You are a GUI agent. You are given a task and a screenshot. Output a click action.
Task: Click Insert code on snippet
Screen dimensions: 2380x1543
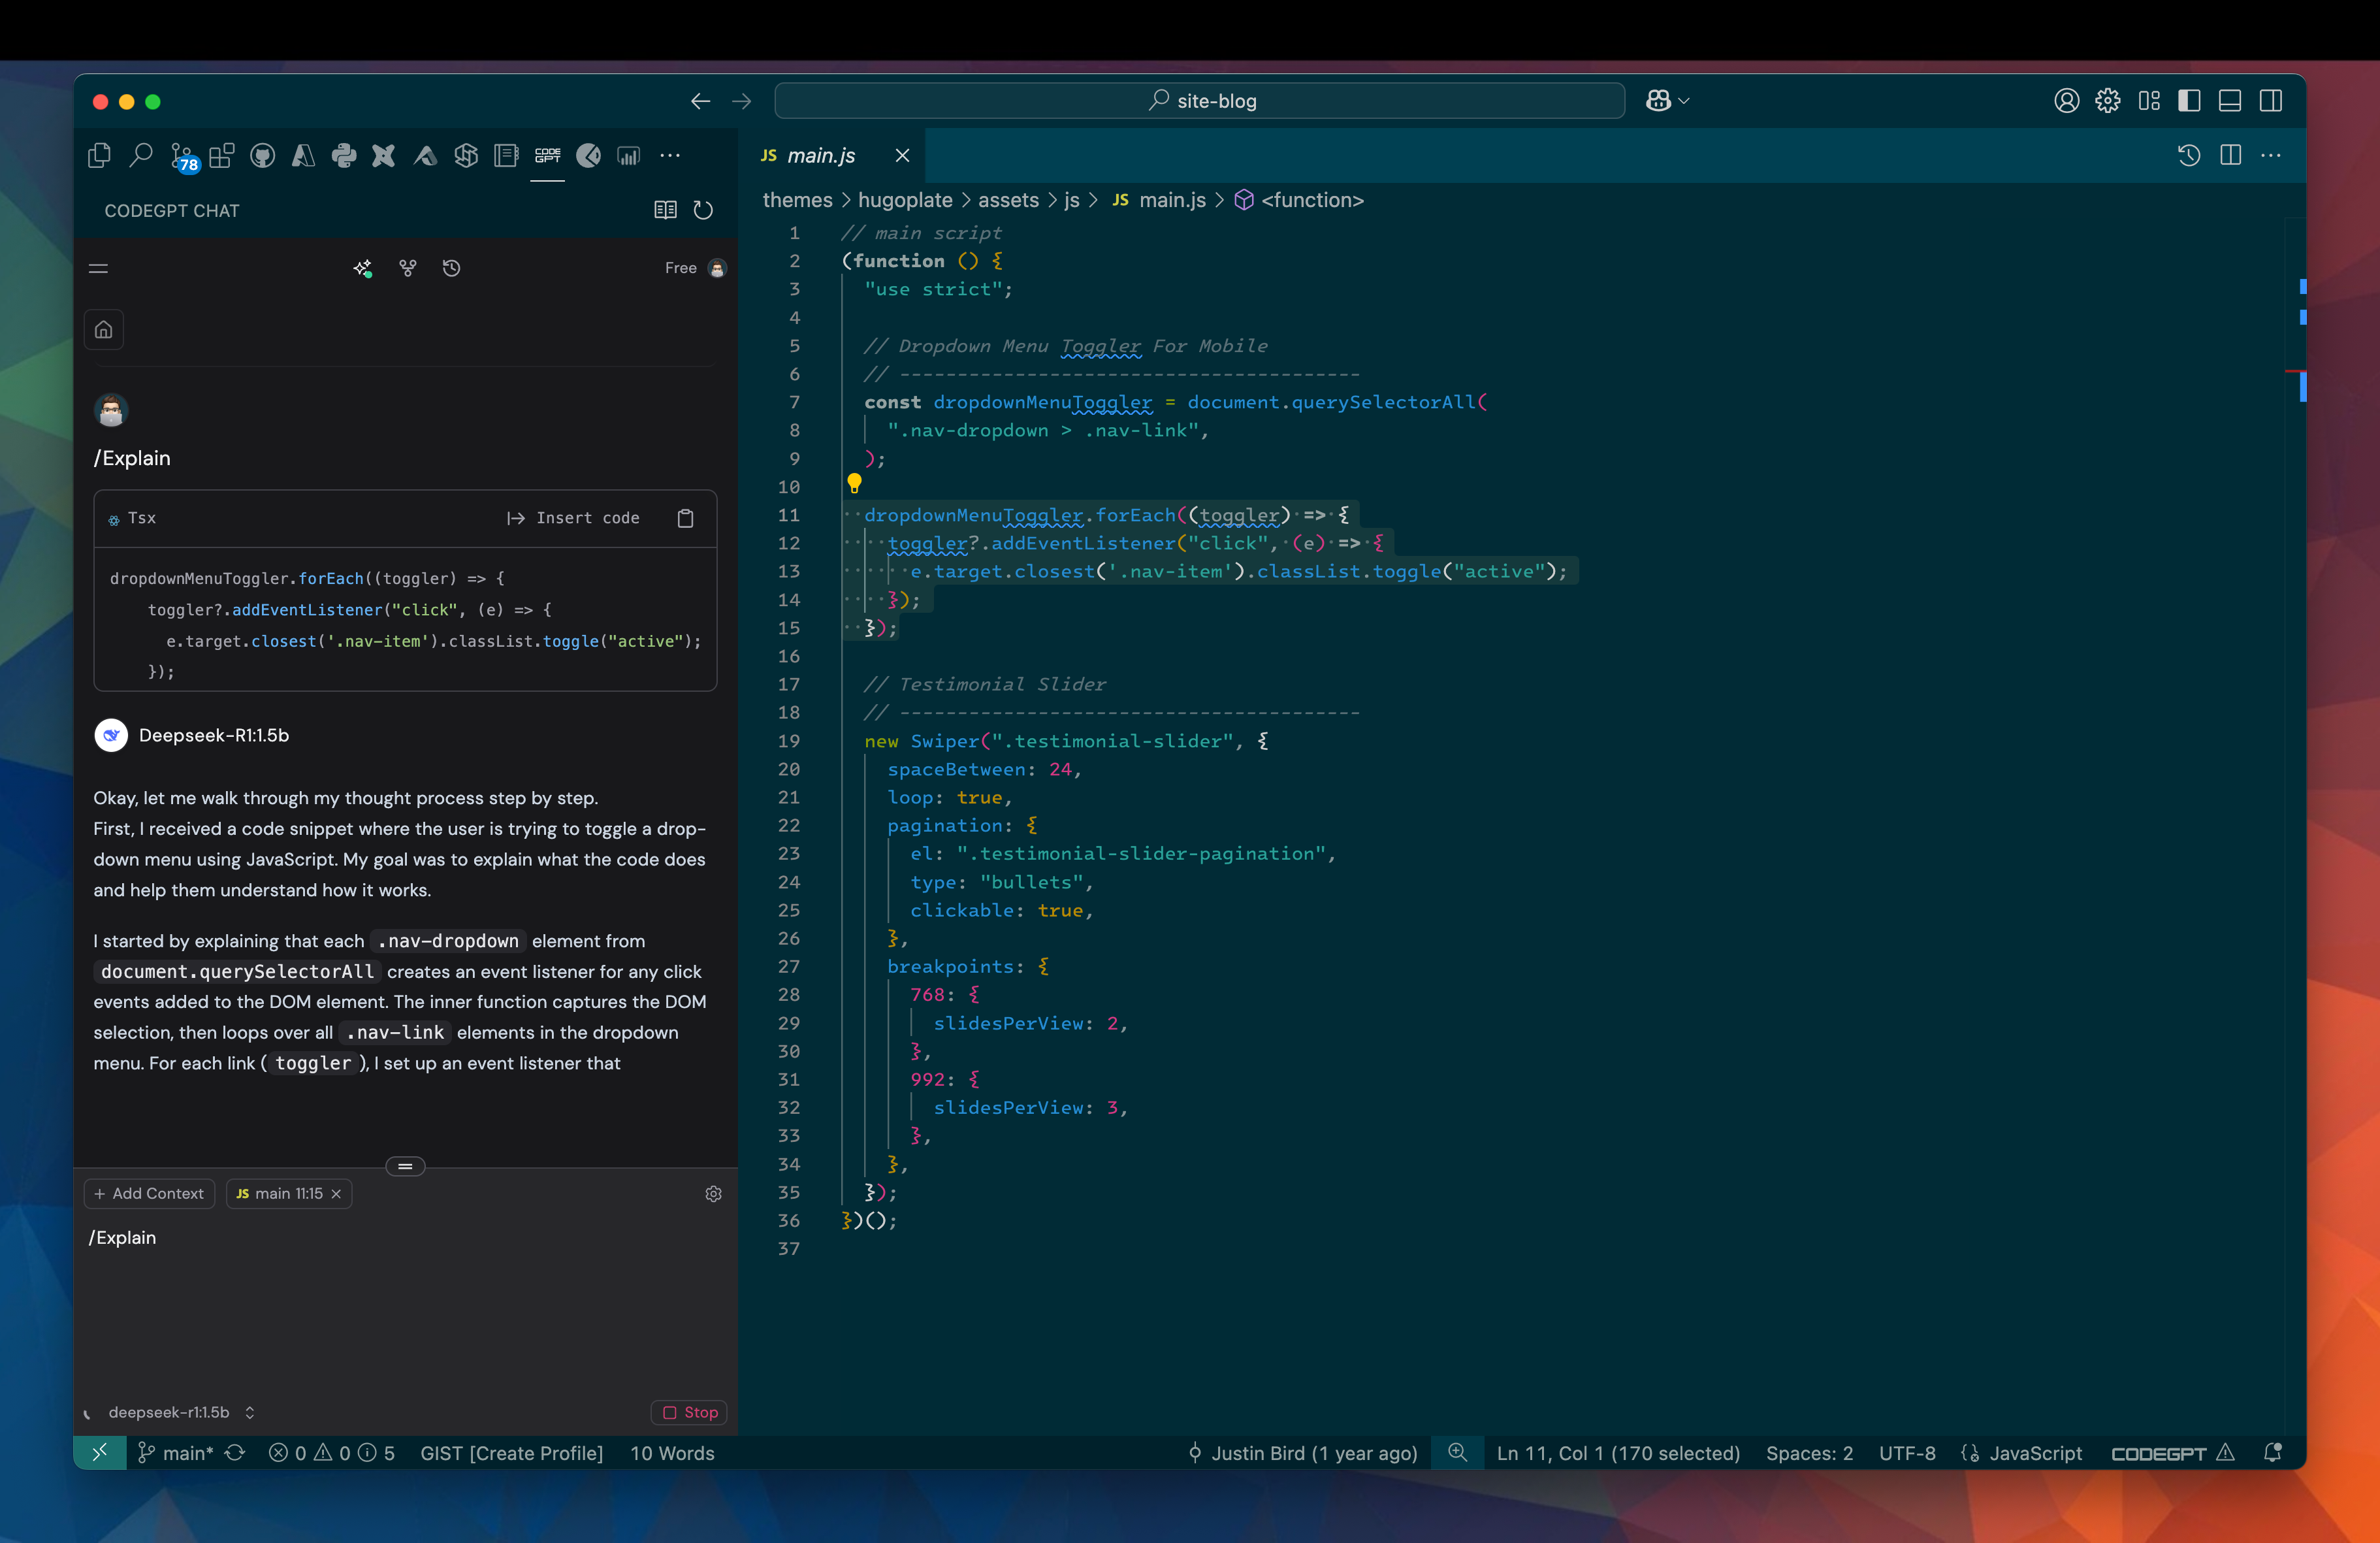pos(574,518)
